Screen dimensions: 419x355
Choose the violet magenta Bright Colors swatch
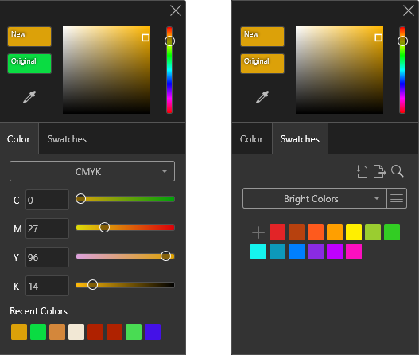[335, 252]
